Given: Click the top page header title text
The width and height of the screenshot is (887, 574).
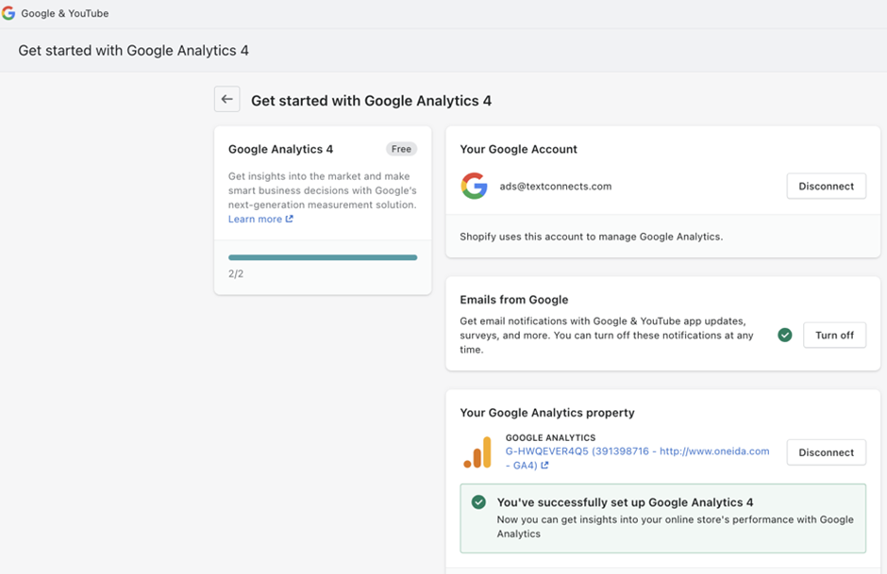Looking at the screenshot, I should point(133,50).
